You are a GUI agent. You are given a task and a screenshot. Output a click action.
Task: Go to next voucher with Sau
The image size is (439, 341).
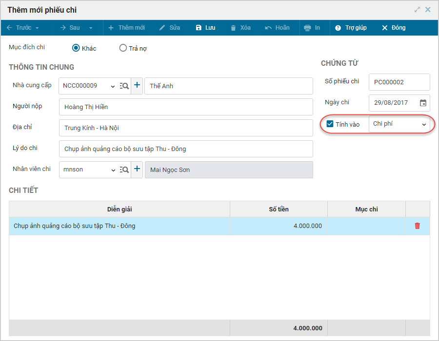[x=74, y=28]
